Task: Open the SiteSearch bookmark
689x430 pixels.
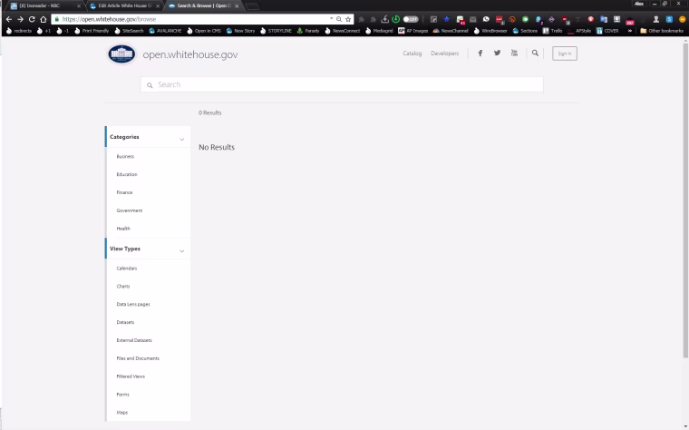Action: pos(129,31)
